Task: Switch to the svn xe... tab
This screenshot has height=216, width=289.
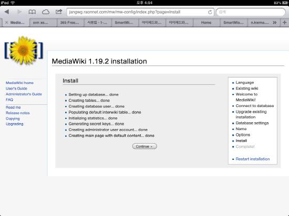Action: [x=43, y=23]
